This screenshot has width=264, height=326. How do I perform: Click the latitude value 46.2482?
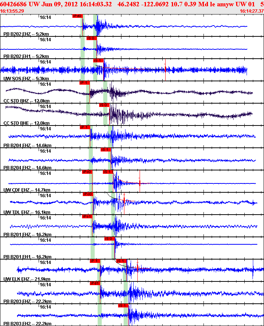click(x=128, y=4)
